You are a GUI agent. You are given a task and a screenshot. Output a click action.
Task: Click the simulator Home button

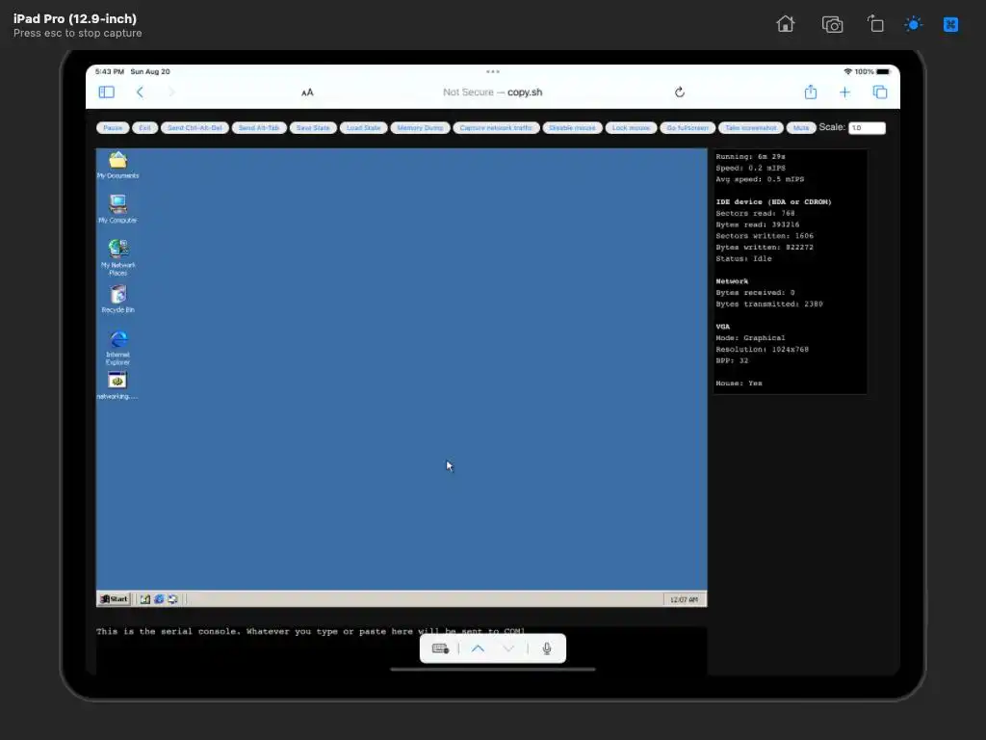click(786, 24)
